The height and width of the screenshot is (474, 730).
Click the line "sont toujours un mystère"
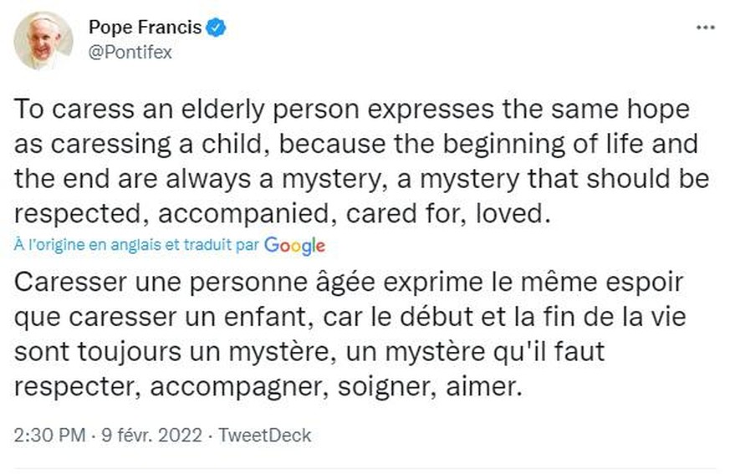(x=309, y=352)
